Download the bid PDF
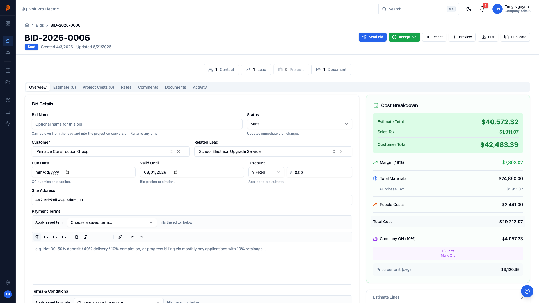 tap(488, 37)
